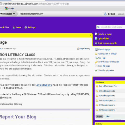Click the Copy this page icon
125x125 pixels.
pyautogui.click(x=96, y=66)
